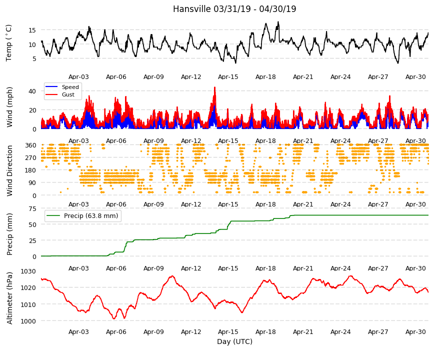The width and height of the screenshot is (435, 350).
Task: Click the Apr-15 tick under temperature chart
Action: click(228, 77)
